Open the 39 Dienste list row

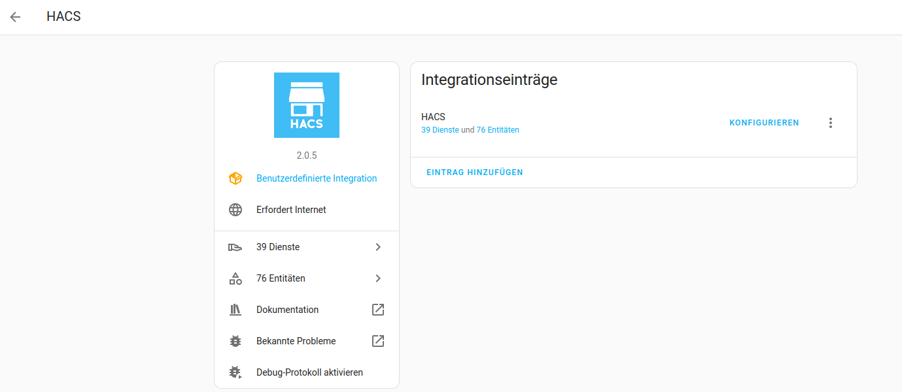pyautogui.click(x=307, y=247)
